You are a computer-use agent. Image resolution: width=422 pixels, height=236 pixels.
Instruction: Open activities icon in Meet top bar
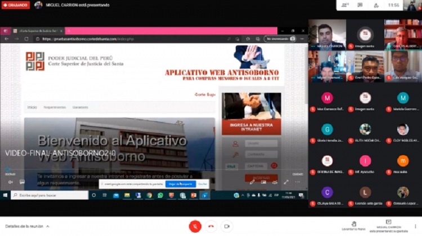(x=376, y=5)
